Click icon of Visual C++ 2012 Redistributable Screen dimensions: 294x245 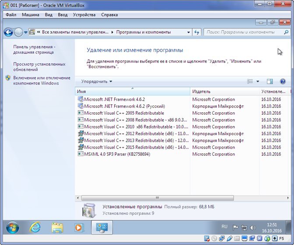point(80,133)
